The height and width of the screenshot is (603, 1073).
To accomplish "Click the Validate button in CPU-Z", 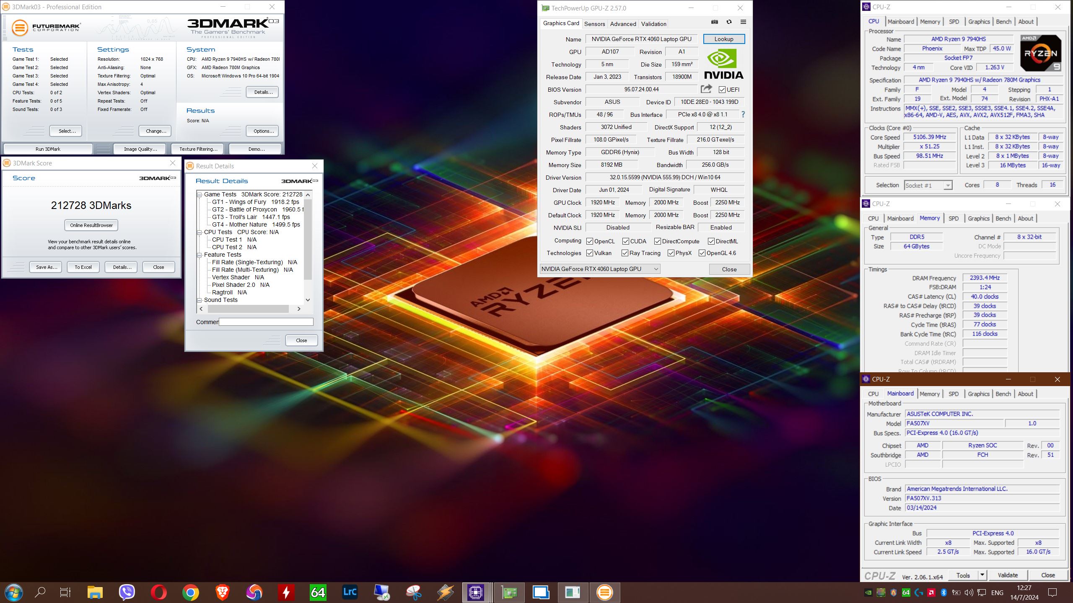I will pos(1008,575).
